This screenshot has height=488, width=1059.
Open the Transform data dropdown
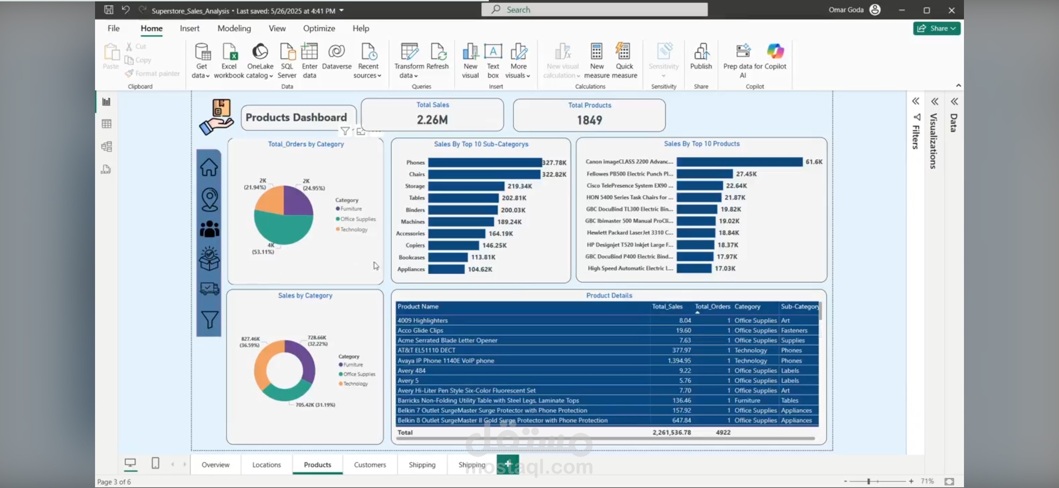pyautogui.click(x=409, y=61)
